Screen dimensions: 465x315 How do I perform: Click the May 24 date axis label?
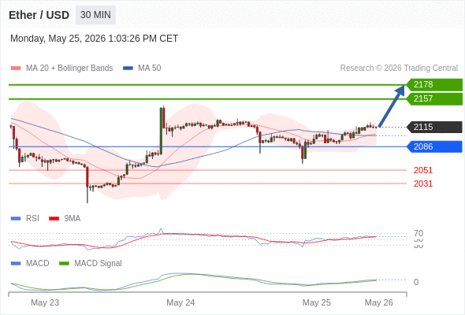pos(180,302)
